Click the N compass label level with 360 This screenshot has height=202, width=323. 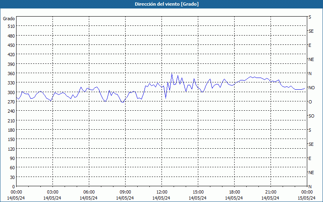tap(310, 74)
